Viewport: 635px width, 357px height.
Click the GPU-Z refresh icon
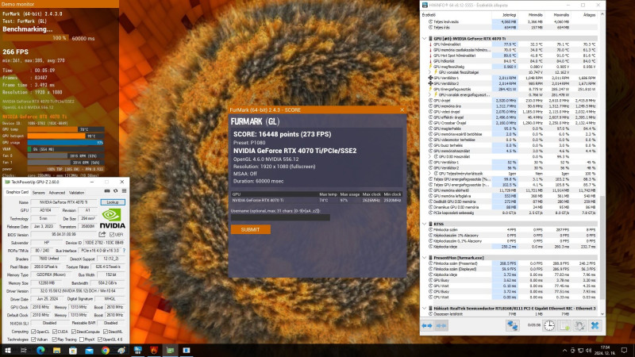[115, 191]
